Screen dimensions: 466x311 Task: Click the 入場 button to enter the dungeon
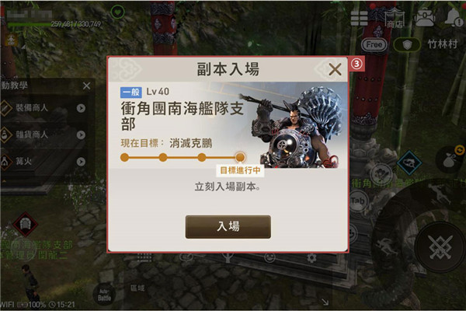point(228,227)
